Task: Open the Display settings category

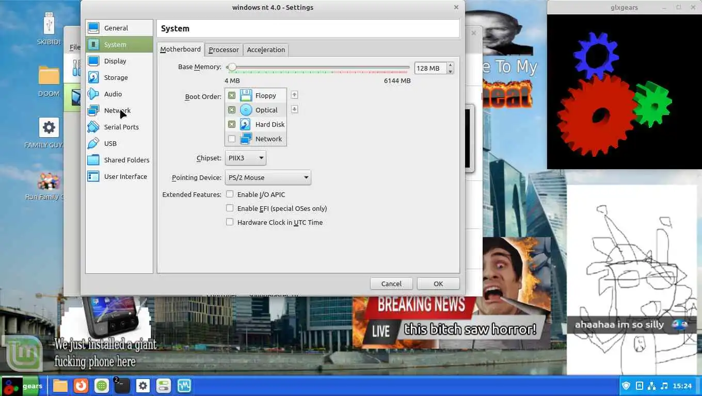Action: pyautogui.click(x=119, y=61)
